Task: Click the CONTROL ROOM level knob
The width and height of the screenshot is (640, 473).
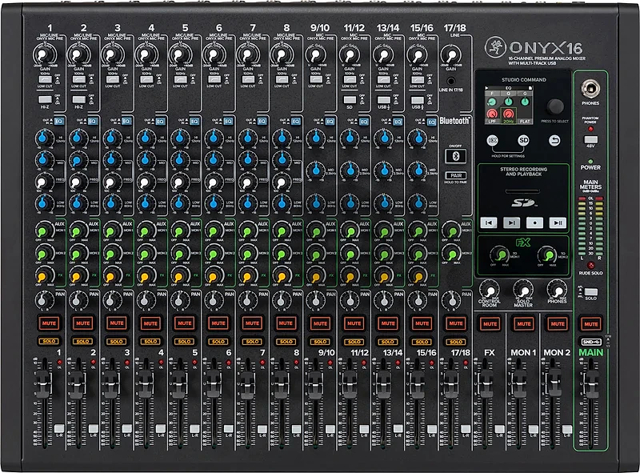Action: click(x=490, y=290)
